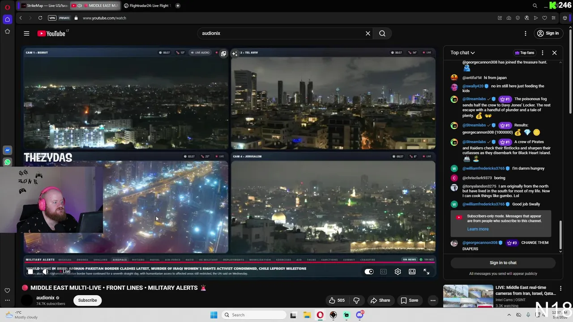
Task: Add page to bookmarks heart icon
Action: [544, 18]
